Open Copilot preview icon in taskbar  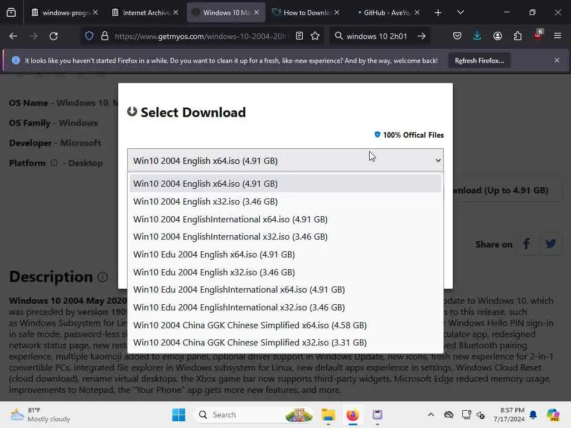pyautogui.click(x=554, y=415)
